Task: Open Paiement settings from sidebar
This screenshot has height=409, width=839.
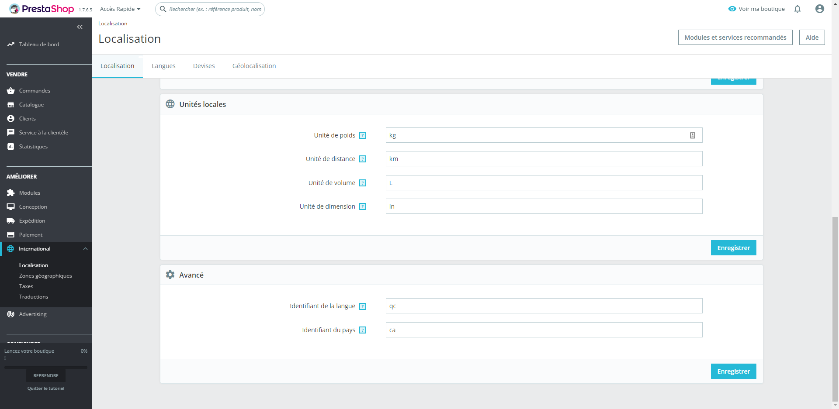Action: [11, 235]
